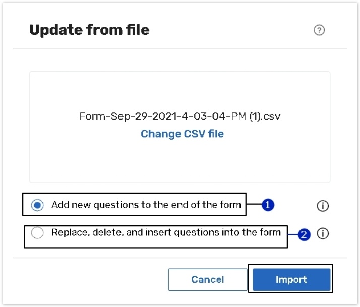Click info icon beside Add new questions

pos(323,206)
